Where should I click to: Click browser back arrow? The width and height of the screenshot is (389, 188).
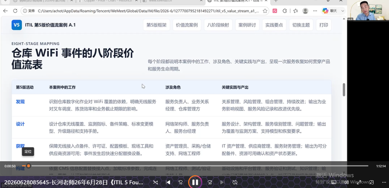[x=5, y=11]
